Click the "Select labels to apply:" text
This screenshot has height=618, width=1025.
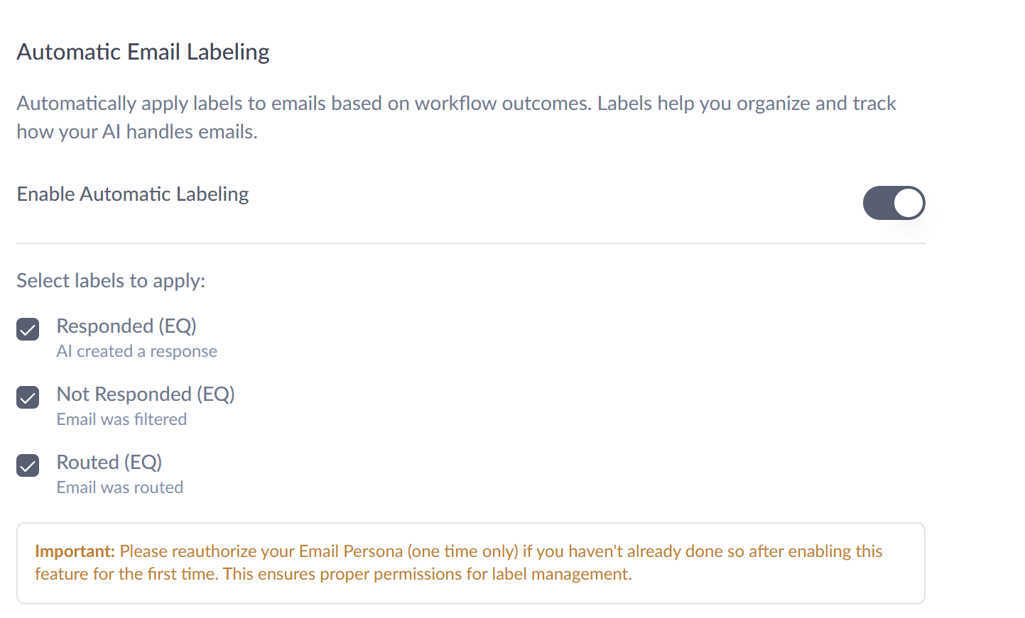(111, 280)
